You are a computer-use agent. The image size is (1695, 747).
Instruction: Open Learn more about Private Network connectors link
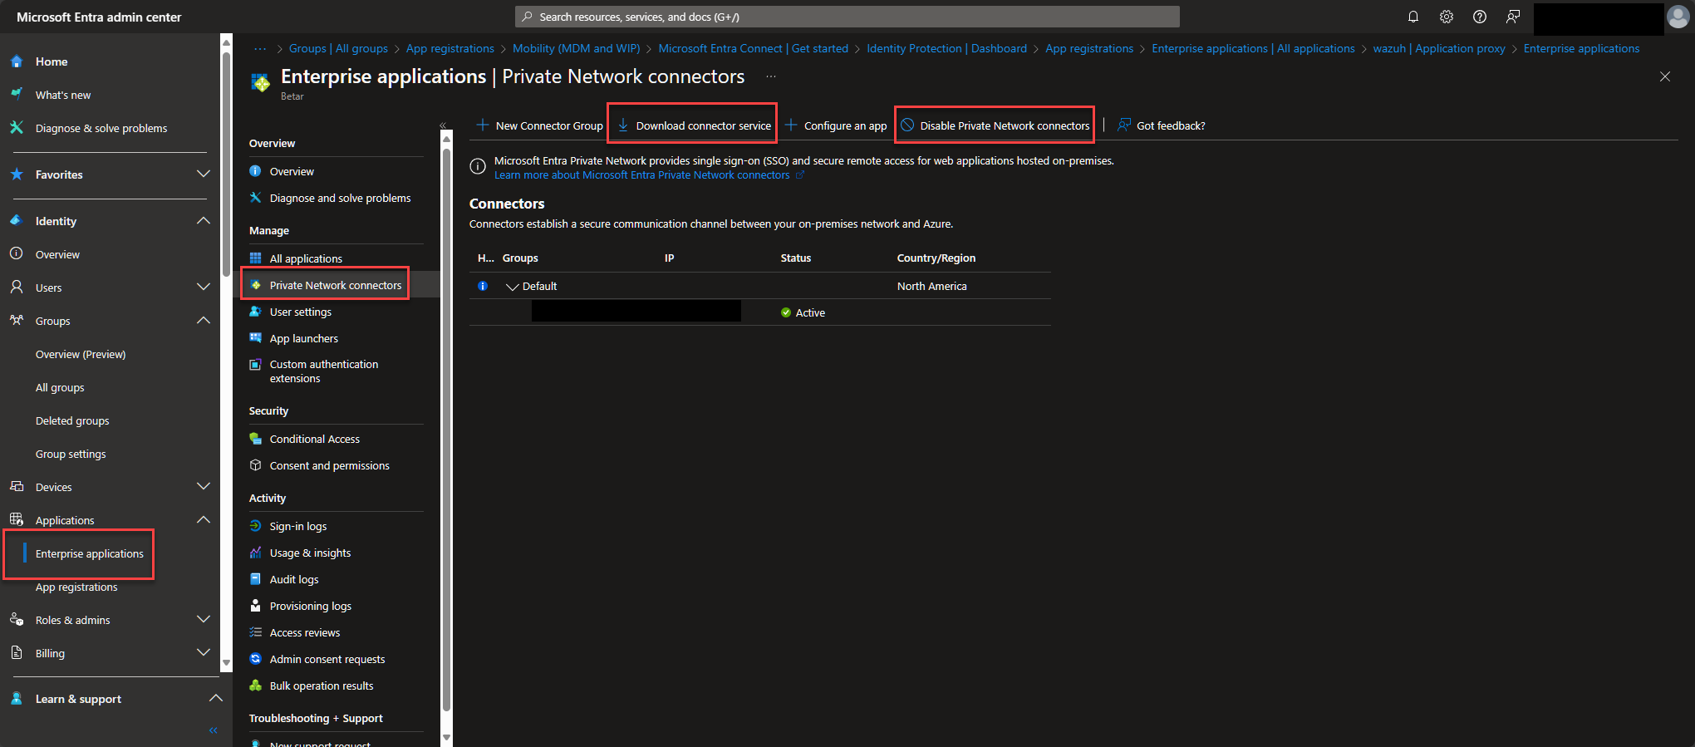(641, 175)
